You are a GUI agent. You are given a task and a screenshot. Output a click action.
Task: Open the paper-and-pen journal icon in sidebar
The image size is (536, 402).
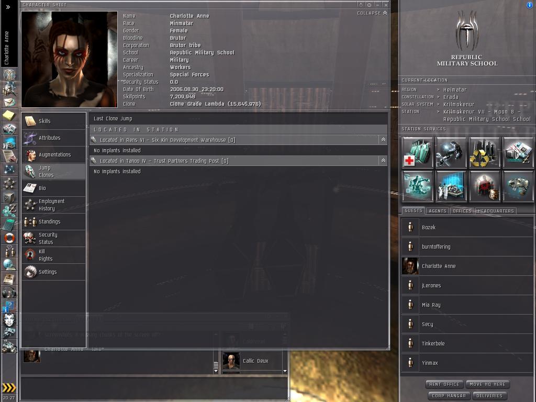tap(9, 156)
